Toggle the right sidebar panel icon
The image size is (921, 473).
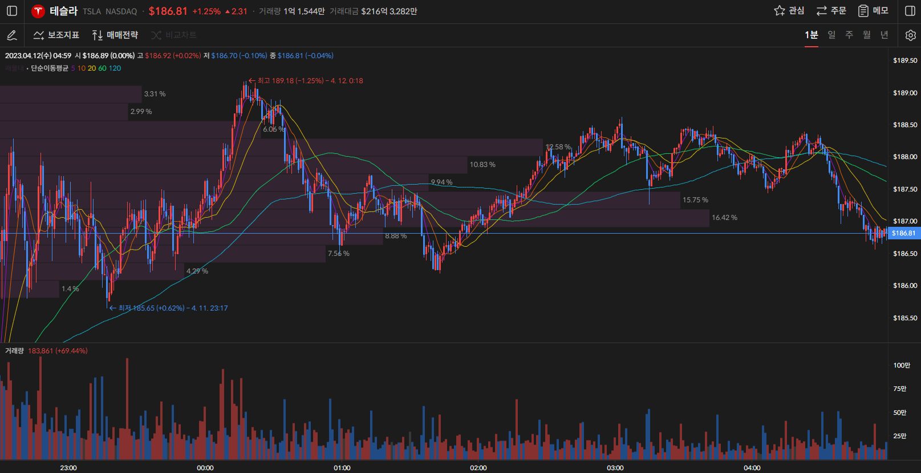pos(910,11)
